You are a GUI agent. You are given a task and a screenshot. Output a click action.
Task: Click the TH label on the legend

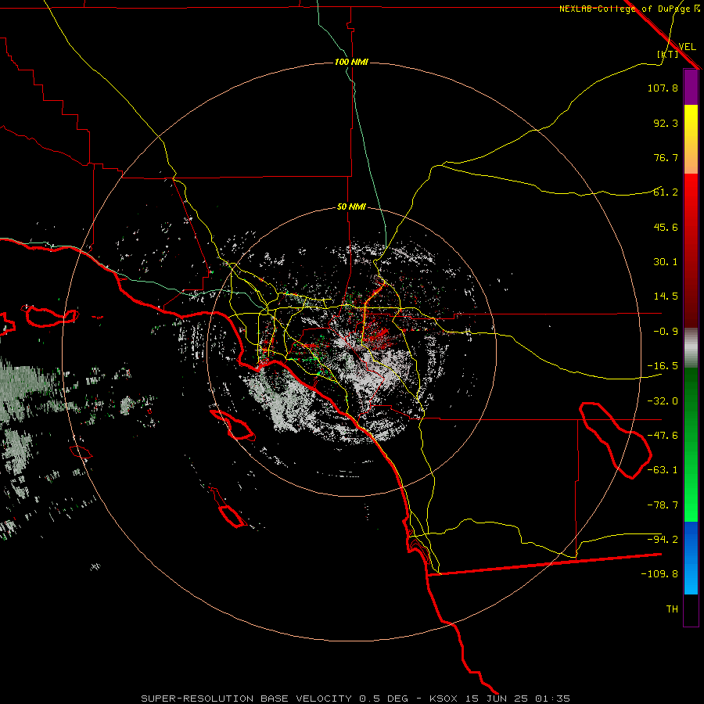[x=672, y=609]
